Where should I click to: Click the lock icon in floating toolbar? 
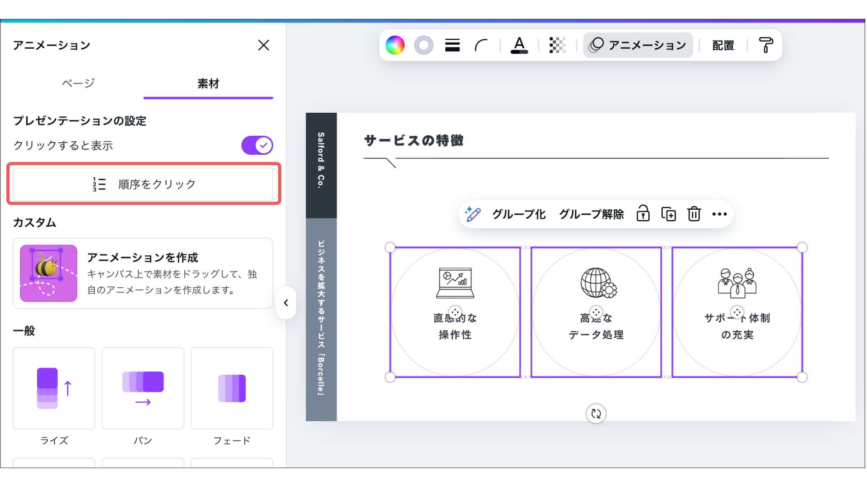coord(643,214)
